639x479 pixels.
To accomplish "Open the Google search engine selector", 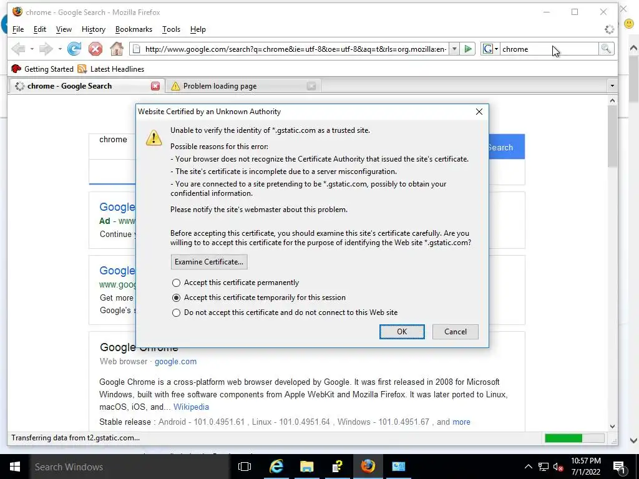I will click(x=490, y=49).
